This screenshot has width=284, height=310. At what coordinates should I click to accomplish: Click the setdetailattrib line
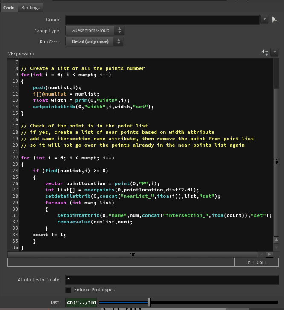pos(133,196)
